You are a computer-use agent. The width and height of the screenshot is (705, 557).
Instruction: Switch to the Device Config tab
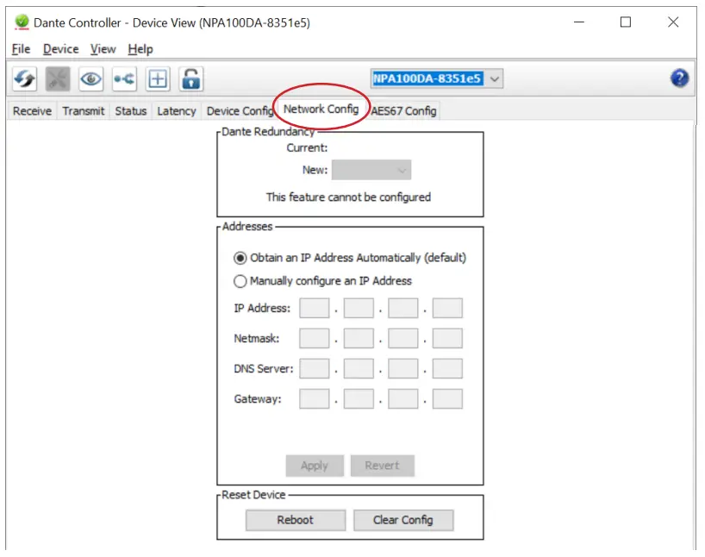point(240,111)
